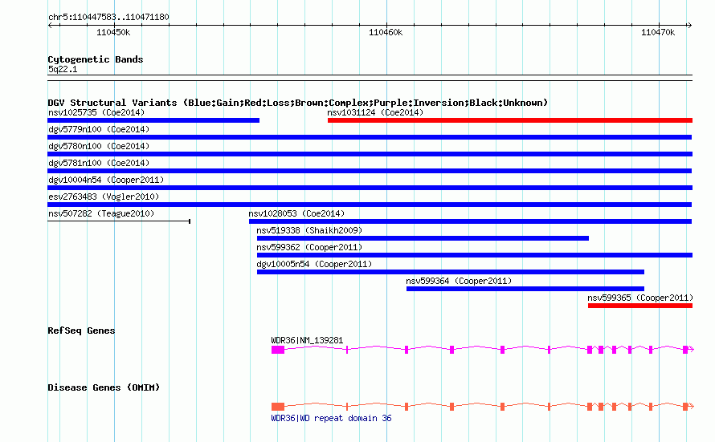
Task: Select the 5q22.1 band label
Action: pyautogui.click(x=63, y=69)
